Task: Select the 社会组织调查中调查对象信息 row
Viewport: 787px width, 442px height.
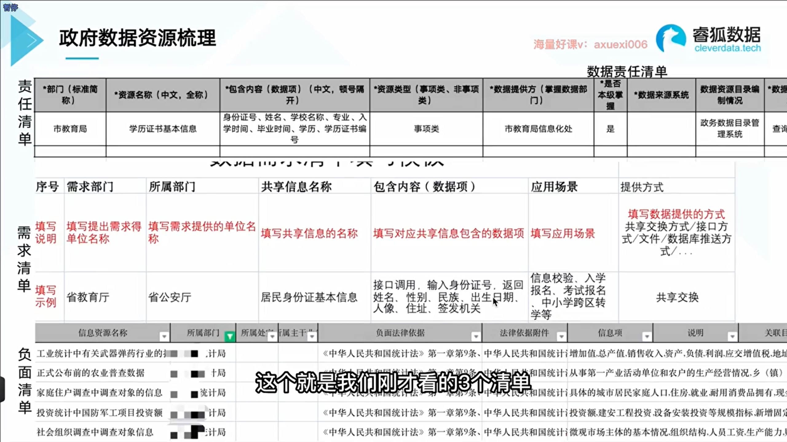Action: click(x=411, y=432)
